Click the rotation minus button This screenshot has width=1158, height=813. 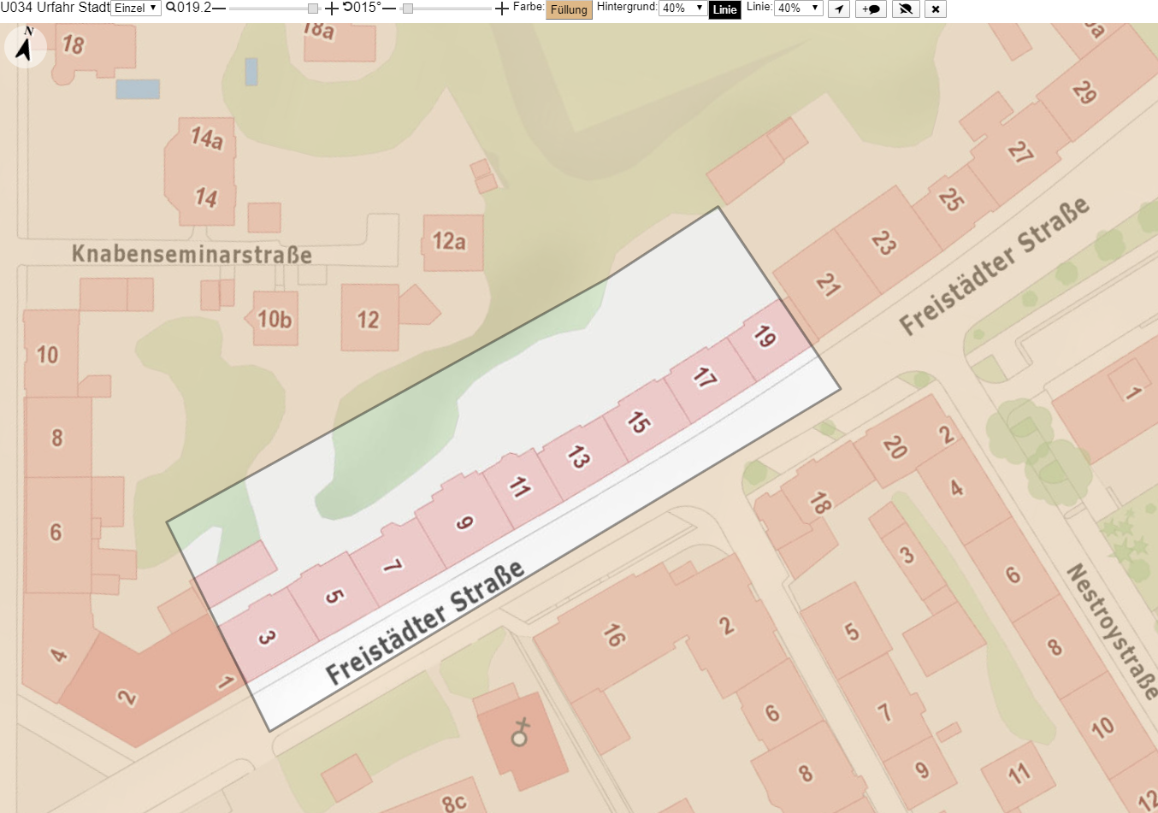[x=389, y=9]
